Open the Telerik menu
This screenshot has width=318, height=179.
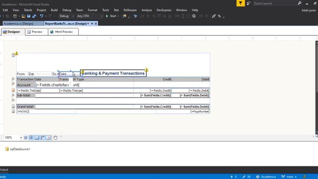(x=28, y=10)
